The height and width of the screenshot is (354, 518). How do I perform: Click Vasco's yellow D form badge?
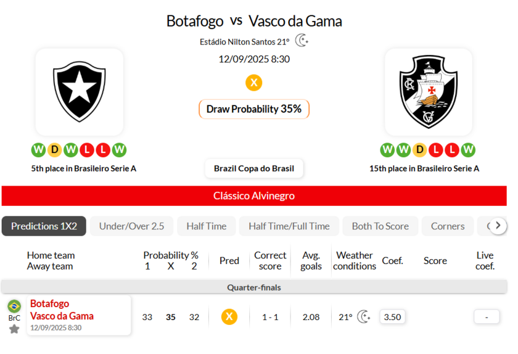pyautogui.click(x=420, y=150)
